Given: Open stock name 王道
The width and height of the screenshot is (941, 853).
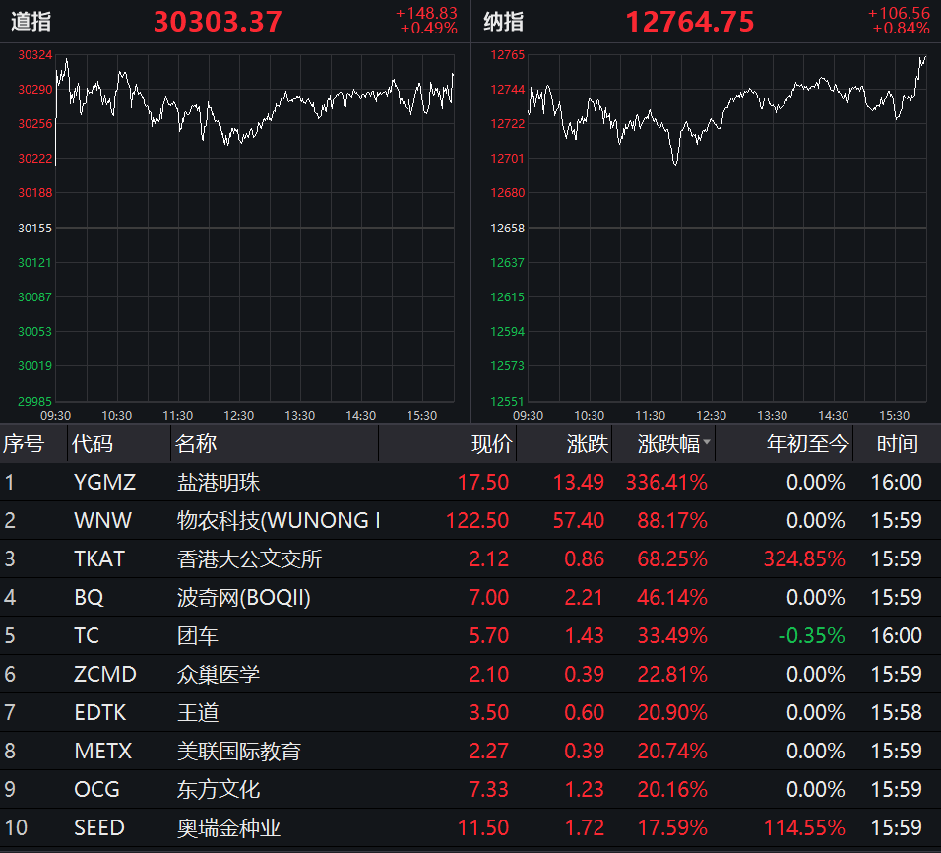Looking at the screenshot, I should [x=198, y=713].
